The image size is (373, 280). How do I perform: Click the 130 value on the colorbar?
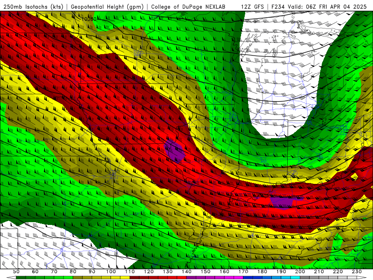pos(168,272)
